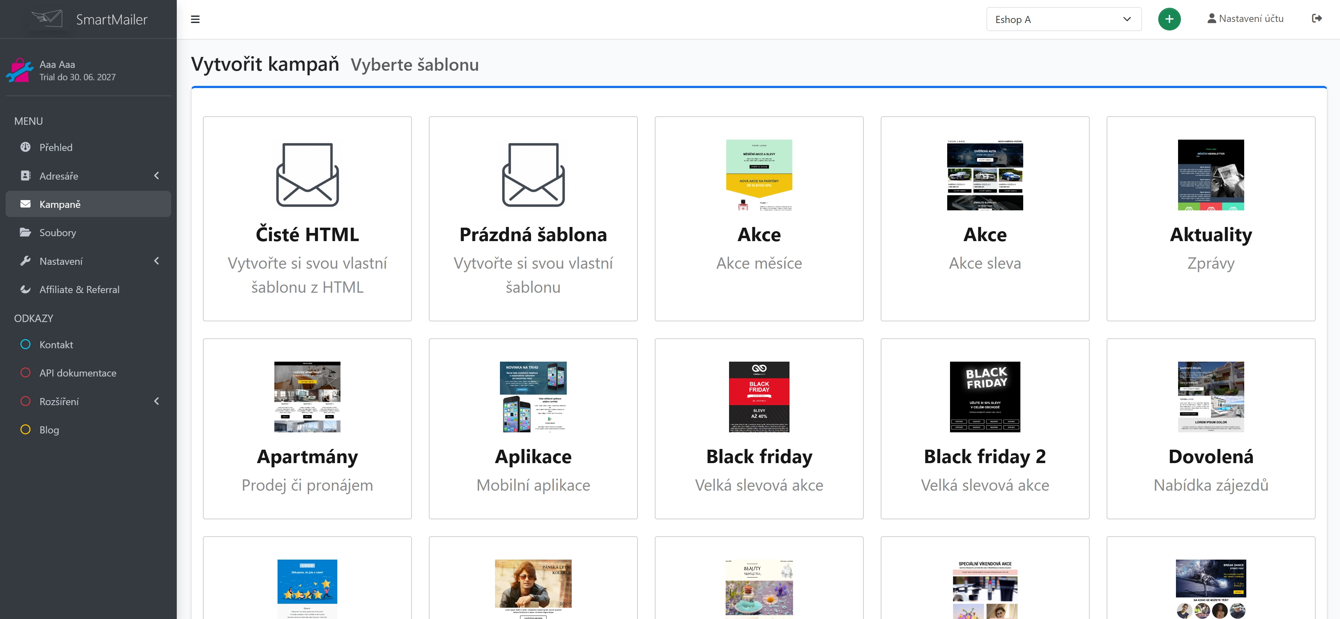Expand the Adresáře submenu chevron

[157, 176]
